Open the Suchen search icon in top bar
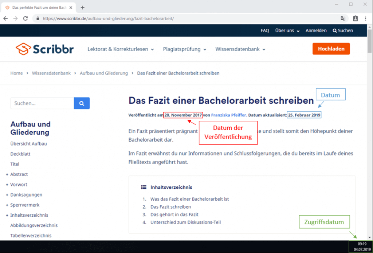This screenshot has width=373, height=253. (342, 31)
